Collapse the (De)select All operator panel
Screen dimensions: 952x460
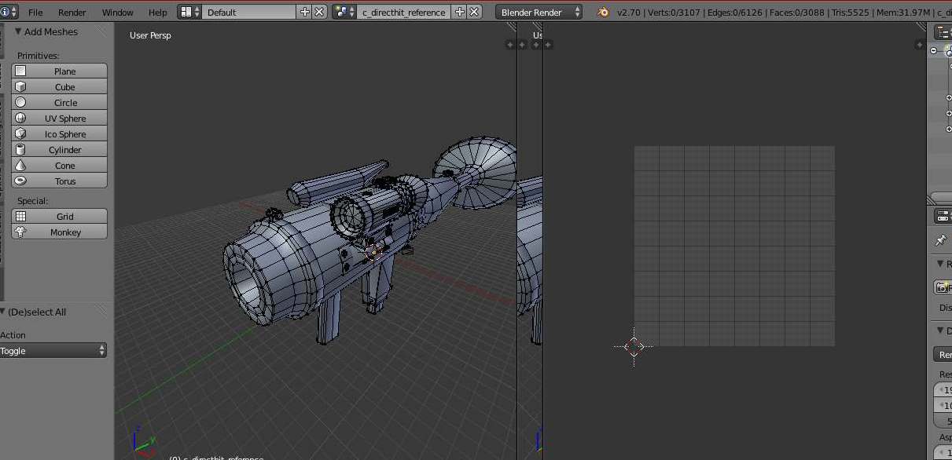pyautogui.click(x=2, y=312)
